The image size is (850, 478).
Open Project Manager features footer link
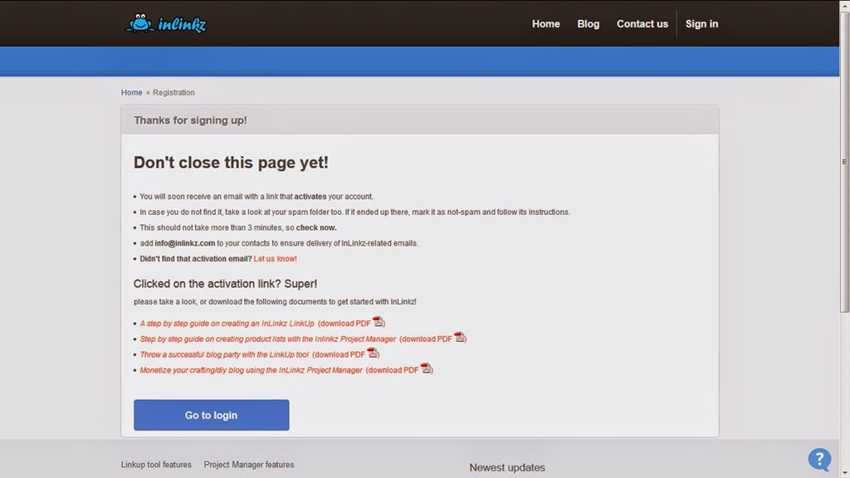(249, 465)
